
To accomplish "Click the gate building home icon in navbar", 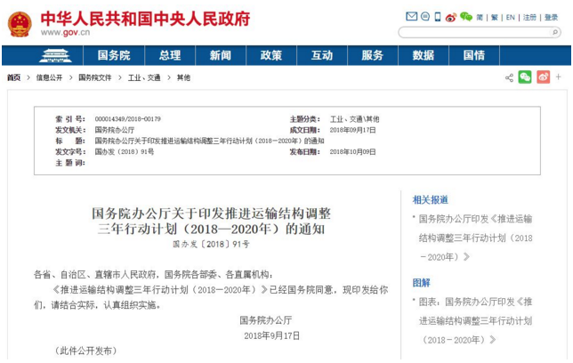I will [x=55, y=55].
